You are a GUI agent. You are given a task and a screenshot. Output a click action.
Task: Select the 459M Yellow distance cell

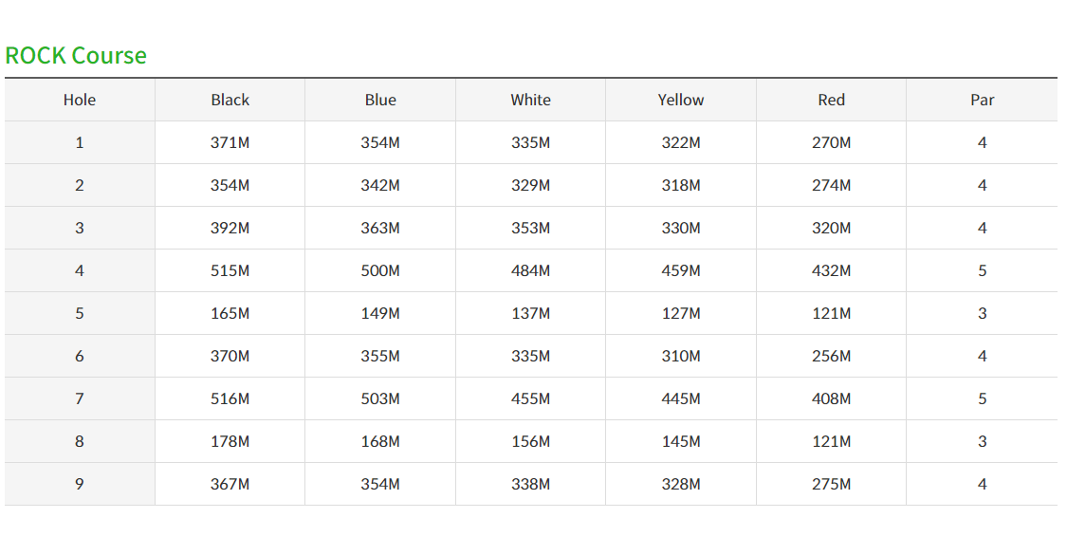click(x=681, y=270)
